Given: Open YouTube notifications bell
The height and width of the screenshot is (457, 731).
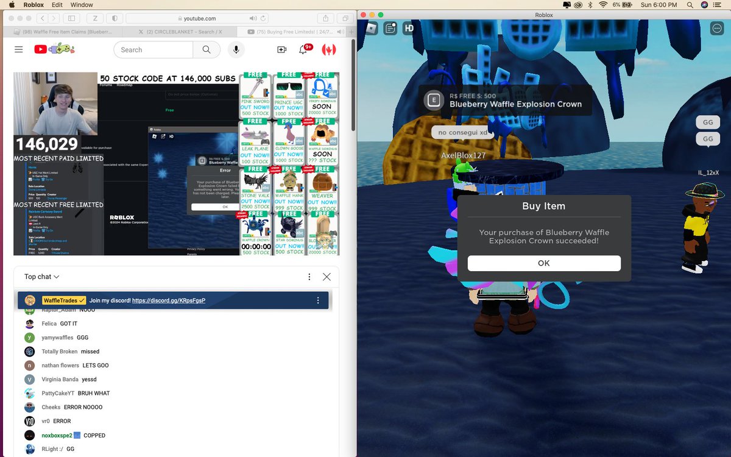Looking at the screenshot, I should pos(303,50).
